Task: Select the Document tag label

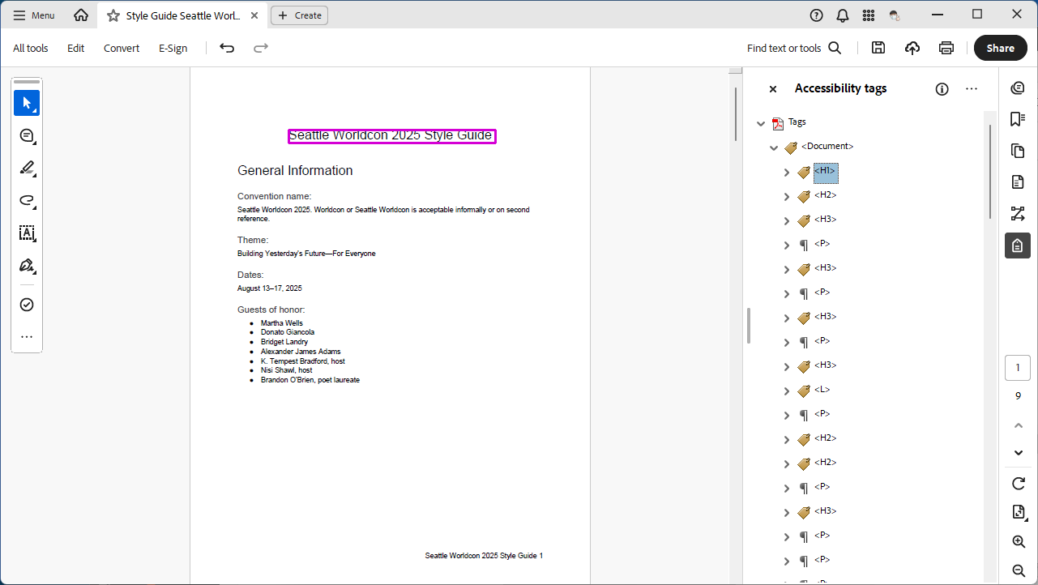Action: click(x=827, y=147)
